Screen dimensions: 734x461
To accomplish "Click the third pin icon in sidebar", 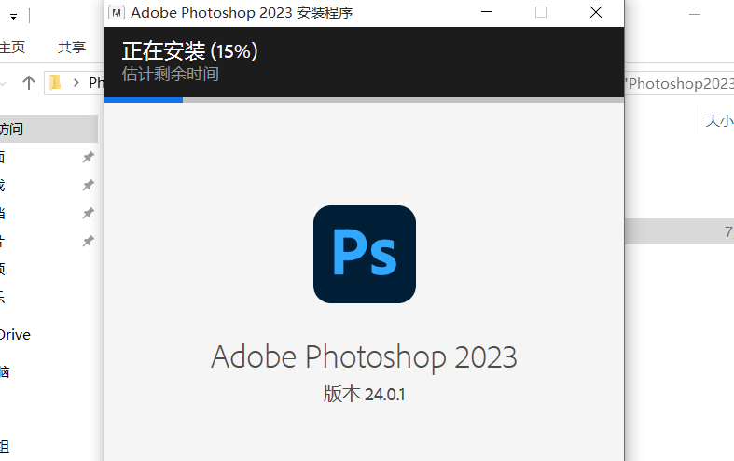I will coord(88,213).
